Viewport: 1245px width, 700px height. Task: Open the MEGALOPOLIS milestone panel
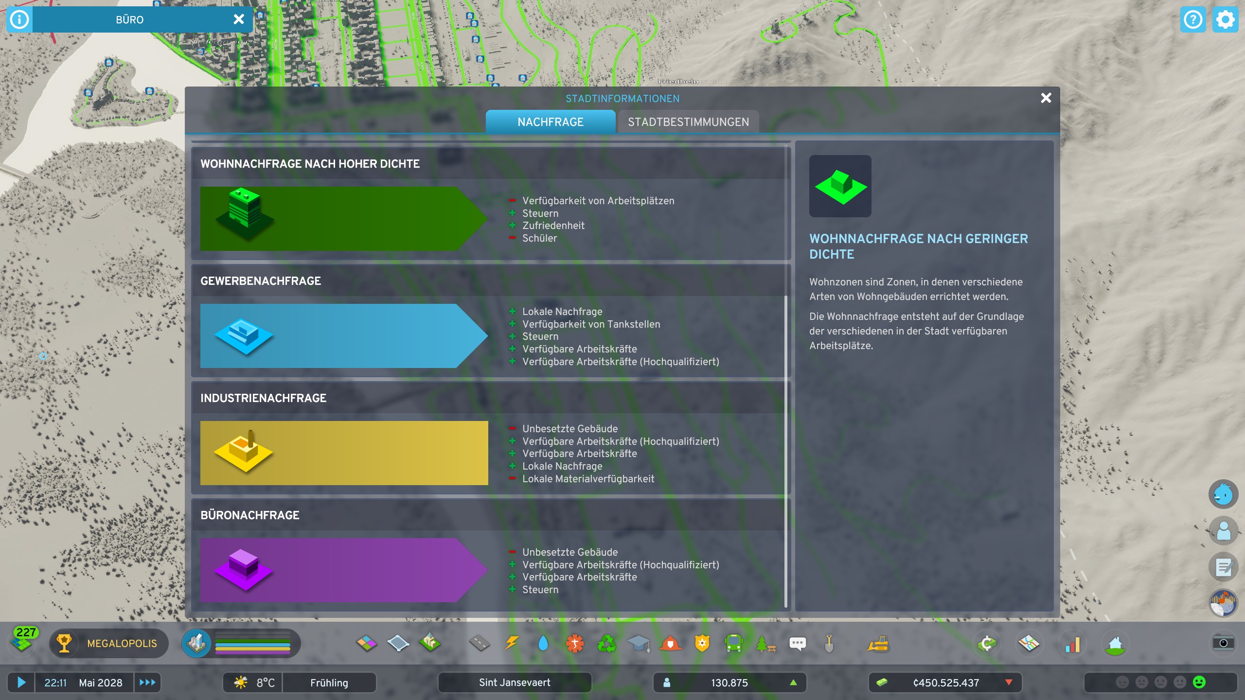click(109, 643)
